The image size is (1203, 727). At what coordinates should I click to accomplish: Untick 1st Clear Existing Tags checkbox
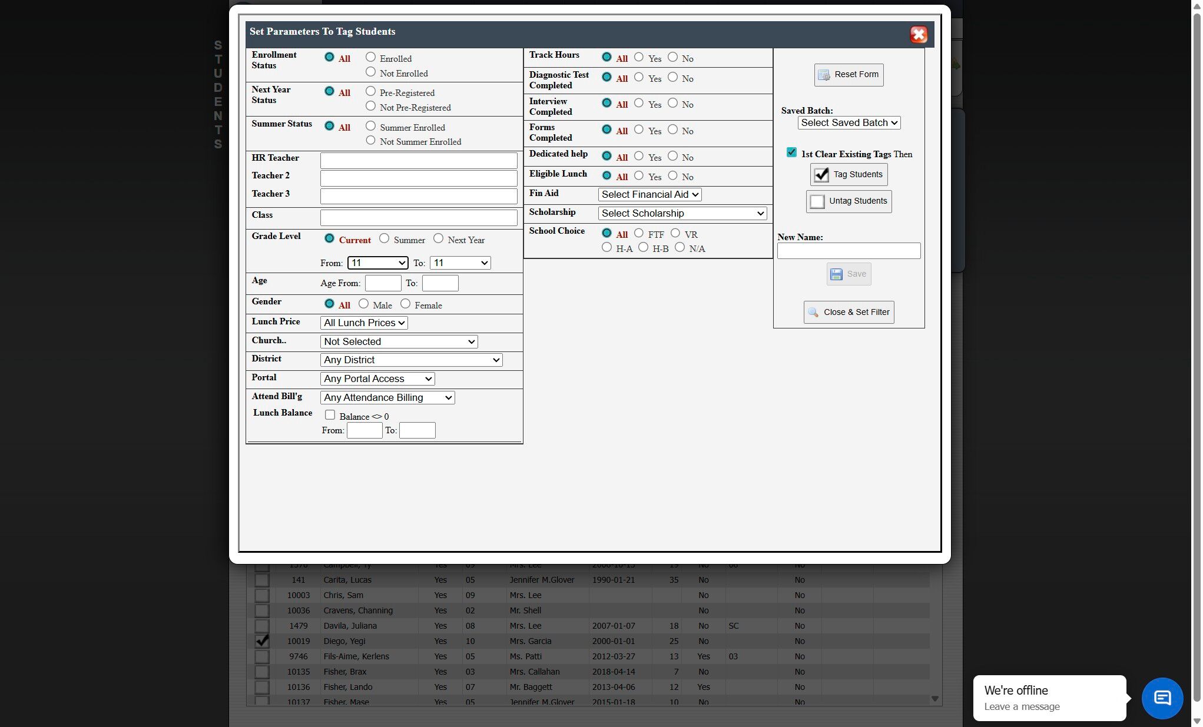pos(791,152)
